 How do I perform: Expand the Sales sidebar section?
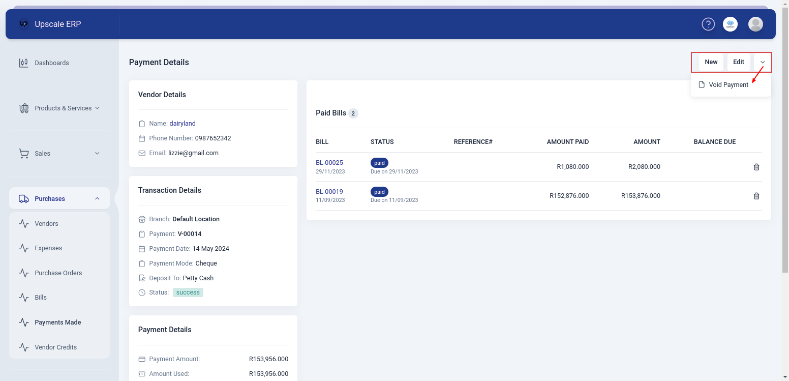click(97, 154)
